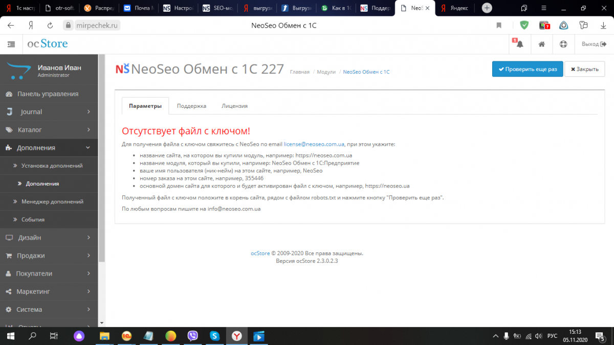Open Панель управления in the sidebar

pyautogui.click(x=49, y=94)
